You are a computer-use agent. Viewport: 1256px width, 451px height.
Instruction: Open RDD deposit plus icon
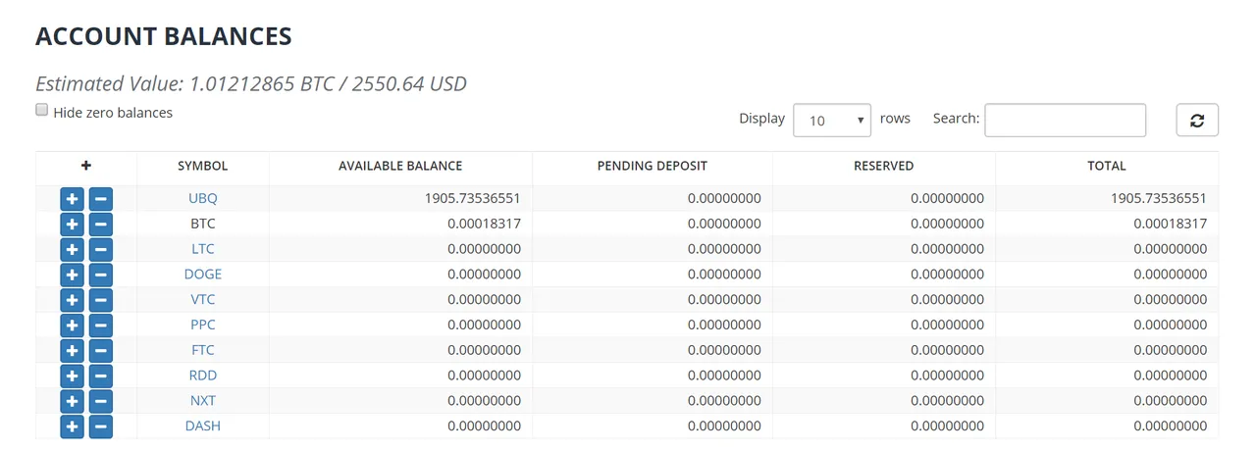(72, 376)
